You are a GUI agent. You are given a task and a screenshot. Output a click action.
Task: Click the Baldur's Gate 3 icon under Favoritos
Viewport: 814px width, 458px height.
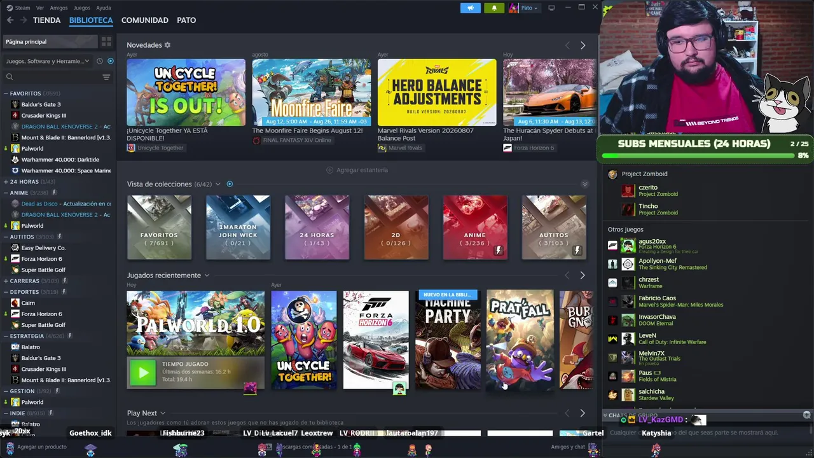click(x=15, y=104)
